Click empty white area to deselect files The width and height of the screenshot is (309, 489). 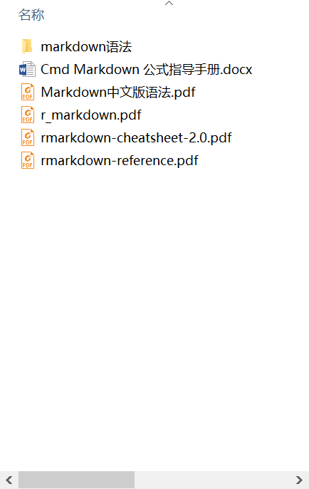click(x=156, y=312)
